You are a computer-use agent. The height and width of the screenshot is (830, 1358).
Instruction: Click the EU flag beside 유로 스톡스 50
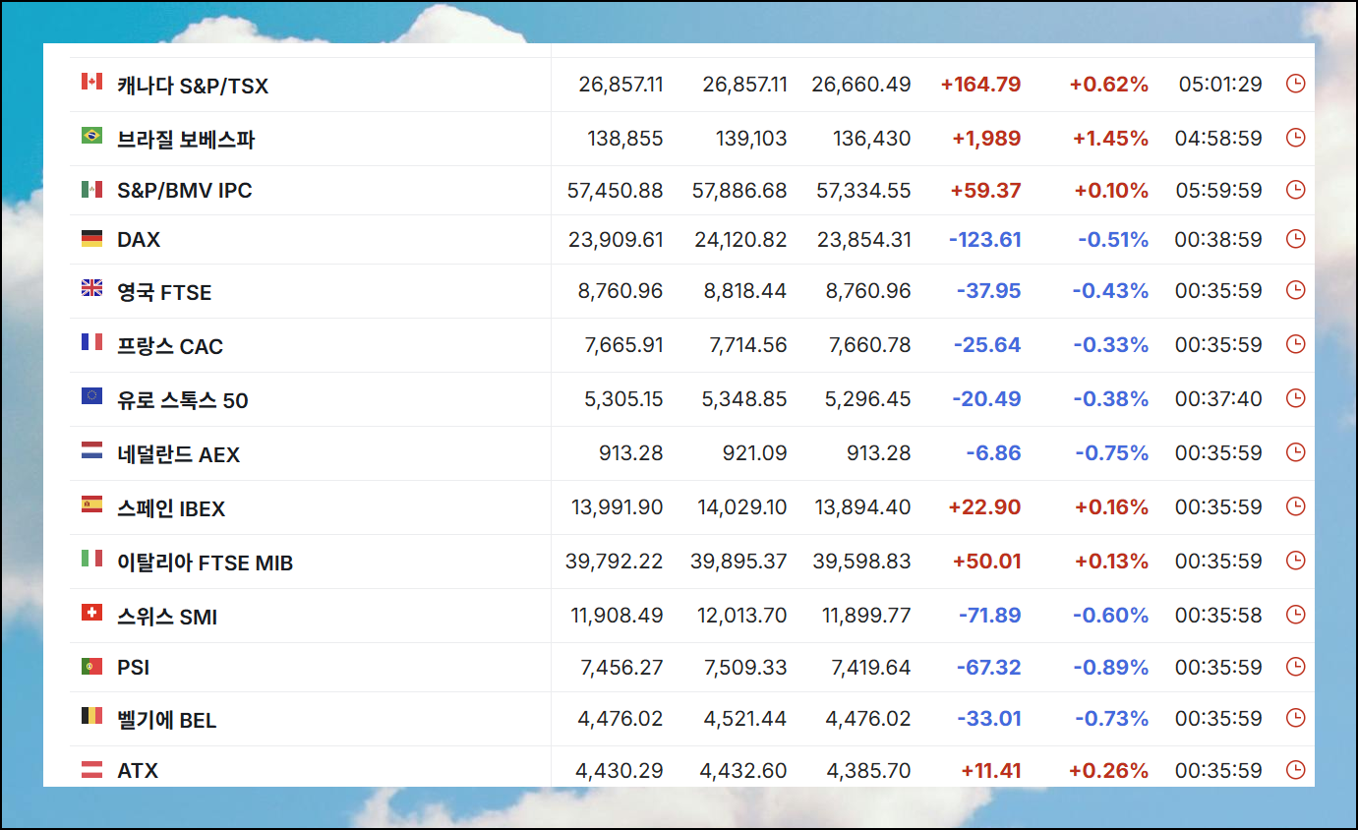pyautogui.click(x=91, y=395)
